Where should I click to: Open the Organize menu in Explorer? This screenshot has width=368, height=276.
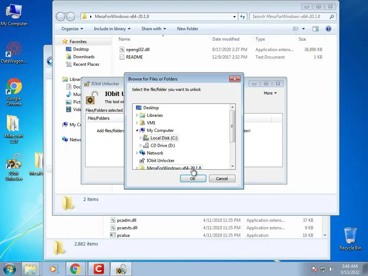pos(72,29)
